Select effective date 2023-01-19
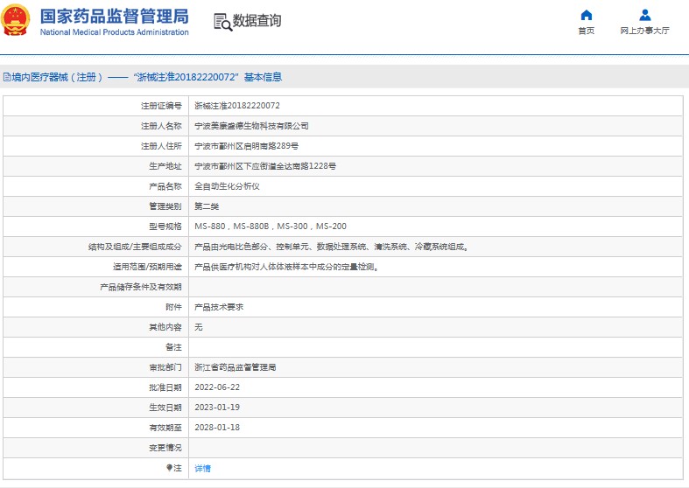This screenshot has height=488, width=689. coord(217,408)
